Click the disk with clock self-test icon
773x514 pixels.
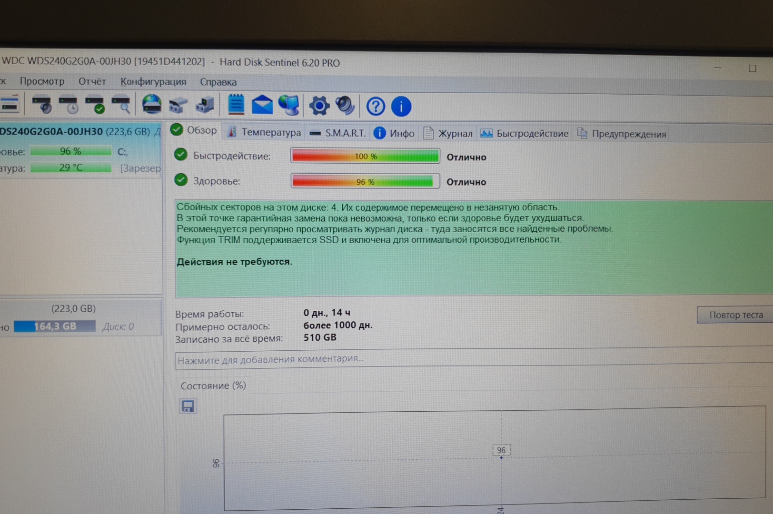[69, 104]
